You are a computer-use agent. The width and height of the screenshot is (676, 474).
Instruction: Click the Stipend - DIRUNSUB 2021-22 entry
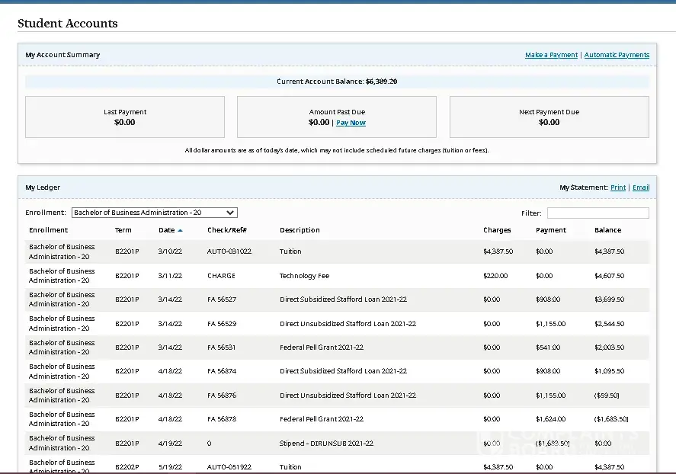pos(326,443)
